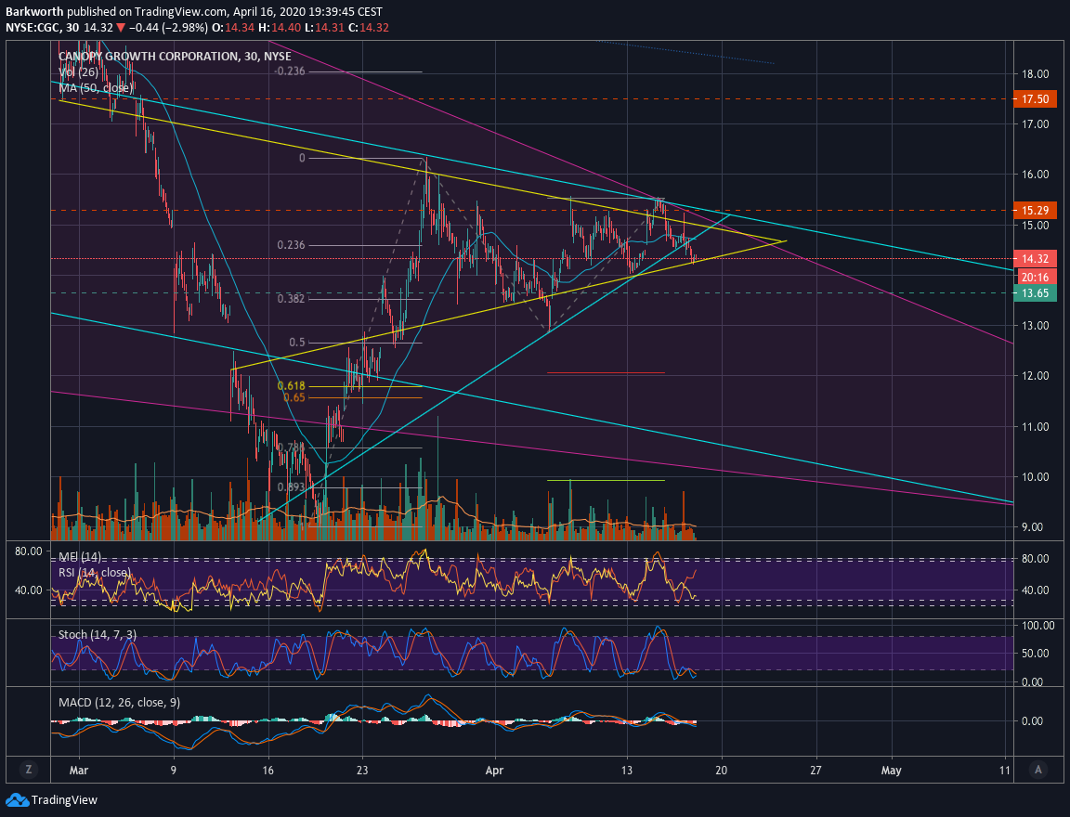The image size is (1070, 817).
Task: Click the 27 date on time axis
Action: 816,771
